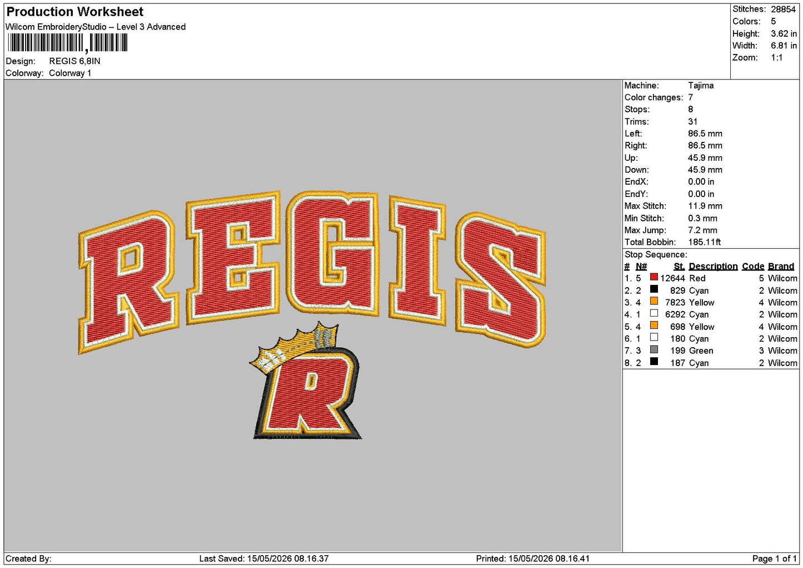Image resolution: width=803 pixels, height=568 pixels.
Task: Click the 'N#' column header
Action: [641, 266]
